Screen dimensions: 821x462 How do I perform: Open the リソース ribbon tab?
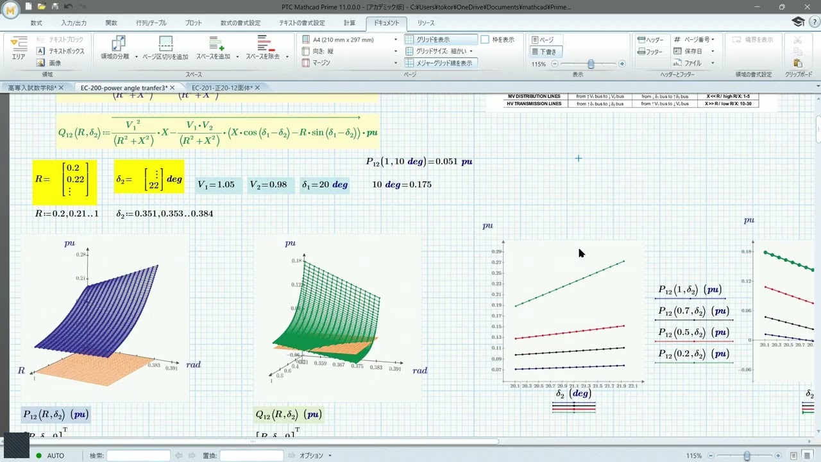[426, 23]
